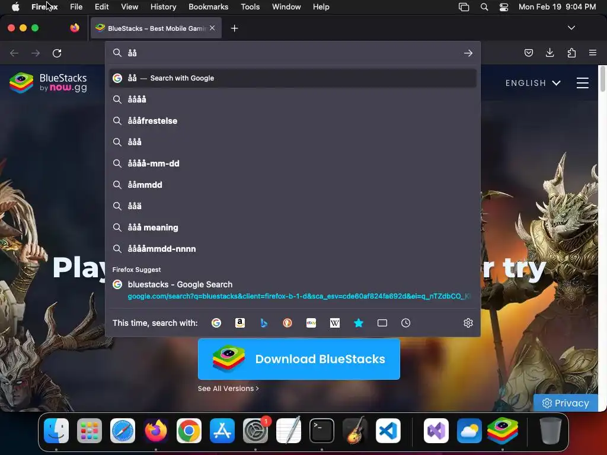
Task: Select suggestion 'ååå meaning'
Action: point(293,227)
